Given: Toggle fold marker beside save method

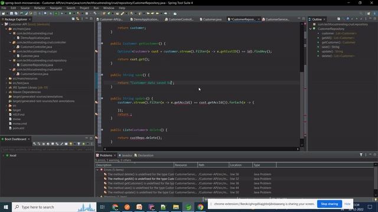Looking at the screenshot, I should point(102,75).
